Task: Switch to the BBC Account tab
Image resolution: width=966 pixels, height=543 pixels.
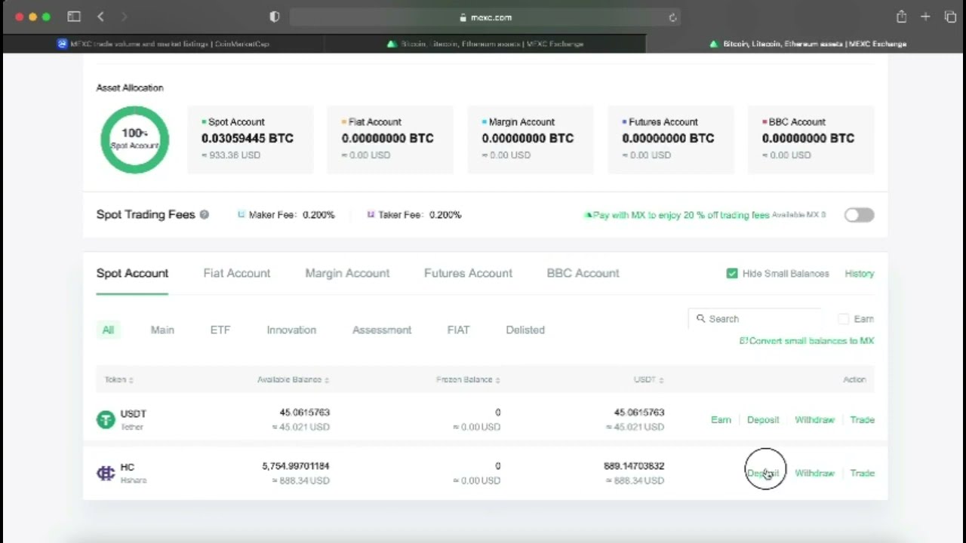Action: click(x=583, y=274)
